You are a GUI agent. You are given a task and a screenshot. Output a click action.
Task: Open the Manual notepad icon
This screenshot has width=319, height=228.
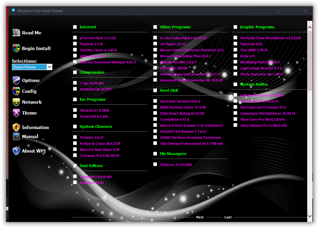point(16,136)
